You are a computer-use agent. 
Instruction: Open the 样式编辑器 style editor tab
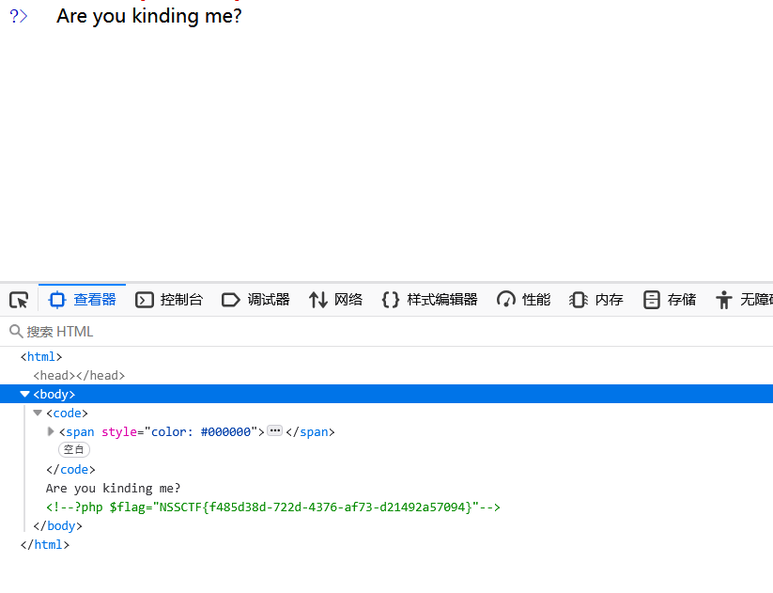click(x=429, y=300)
